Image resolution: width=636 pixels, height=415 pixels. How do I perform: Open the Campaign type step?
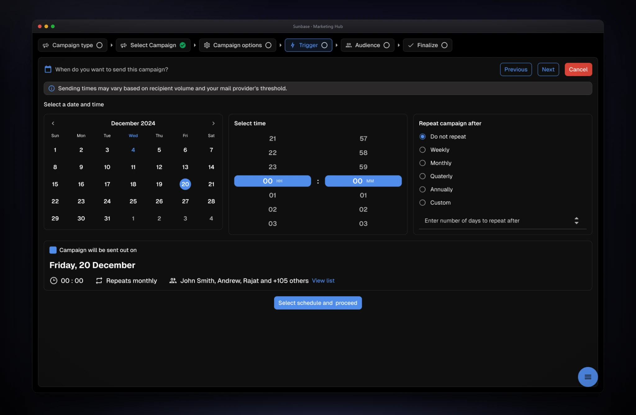(x=73, y=45)
